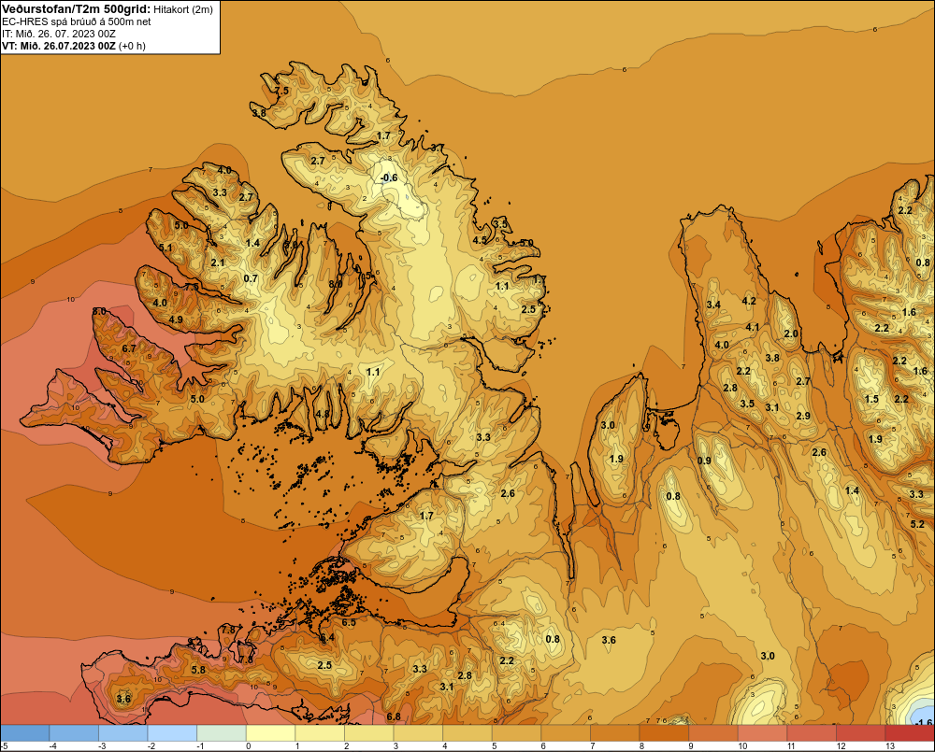Click the -1.6 value at bottom right
Image resolution: width=935 pixels, height=752 pixels.
click(923, 723)
